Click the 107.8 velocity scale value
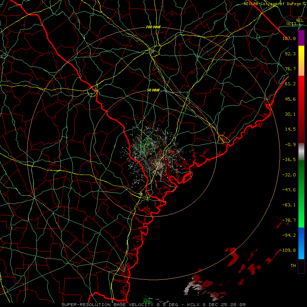The height and width of the screenshot is (307, 307). tap(289, 38)
